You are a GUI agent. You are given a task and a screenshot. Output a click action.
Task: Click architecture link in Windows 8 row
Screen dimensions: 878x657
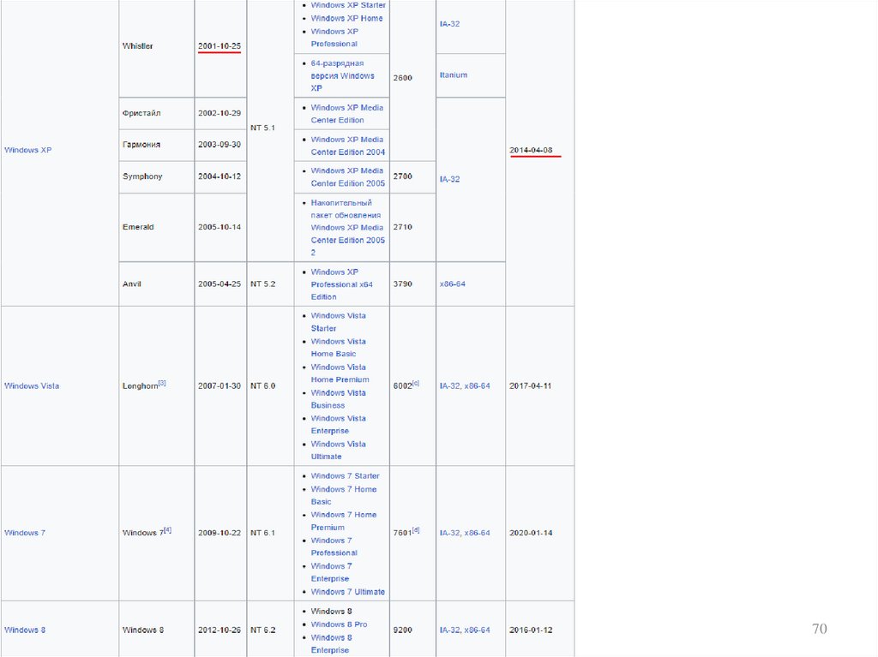tap(465, 630)
